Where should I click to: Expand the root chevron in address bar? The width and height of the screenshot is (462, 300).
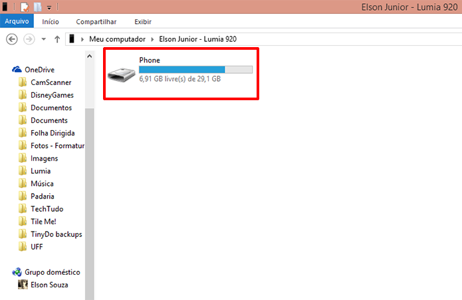[x=82, y=39]
